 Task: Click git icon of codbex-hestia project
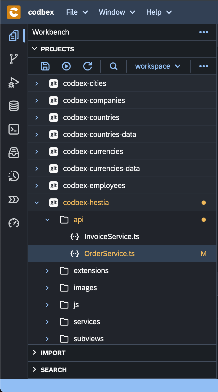coord(54,203)
